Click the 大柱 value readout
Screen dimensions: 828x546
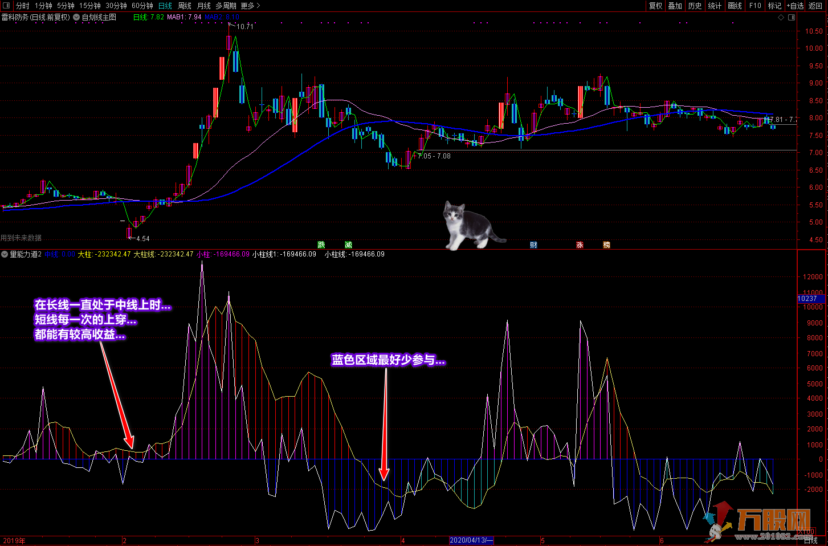[x=104, y=254]
